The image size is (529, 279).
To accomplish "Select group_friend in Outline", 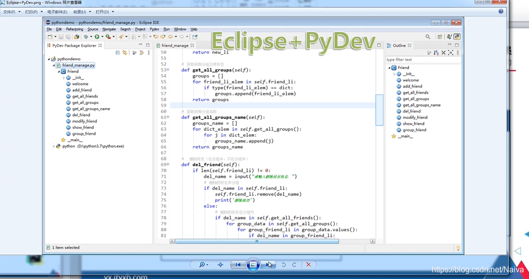I will coord(415,130).
